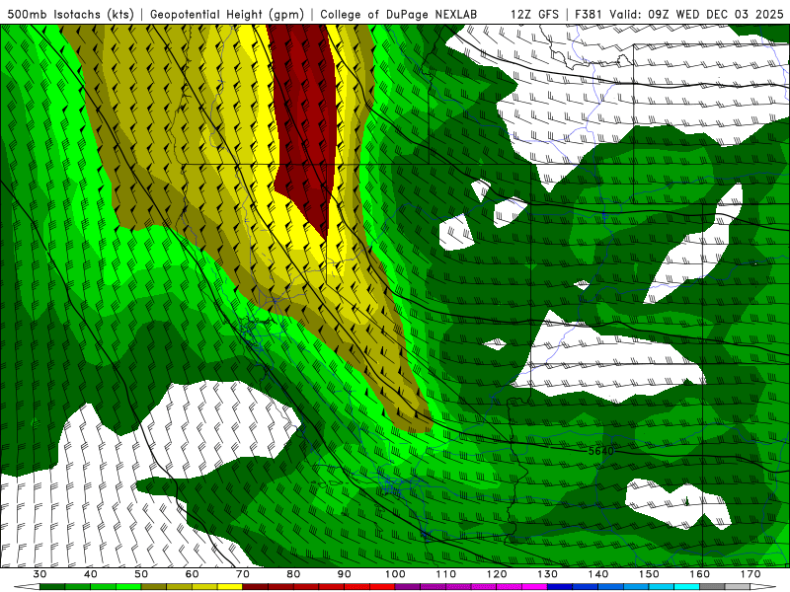This screenshot has height=592, width=790.
Task: Click the '130' color bar label
Action: click(x=548, y=574)
